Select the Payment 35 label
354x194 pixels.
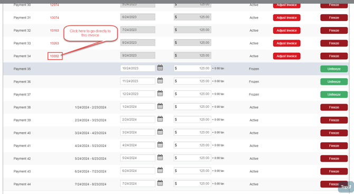coord(22,69)
